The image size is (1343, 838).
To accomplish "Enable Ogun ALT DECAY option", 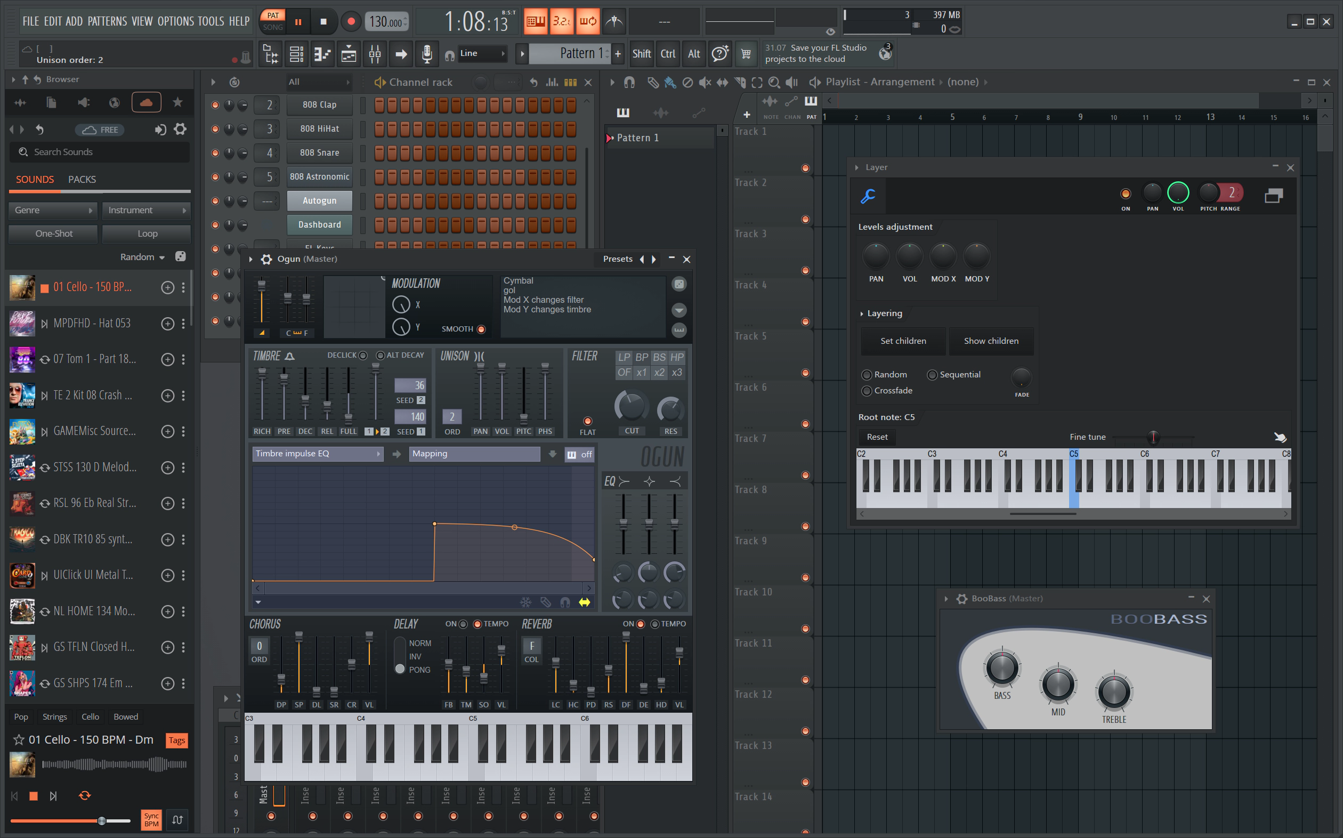I will click(x=380, y=355).
